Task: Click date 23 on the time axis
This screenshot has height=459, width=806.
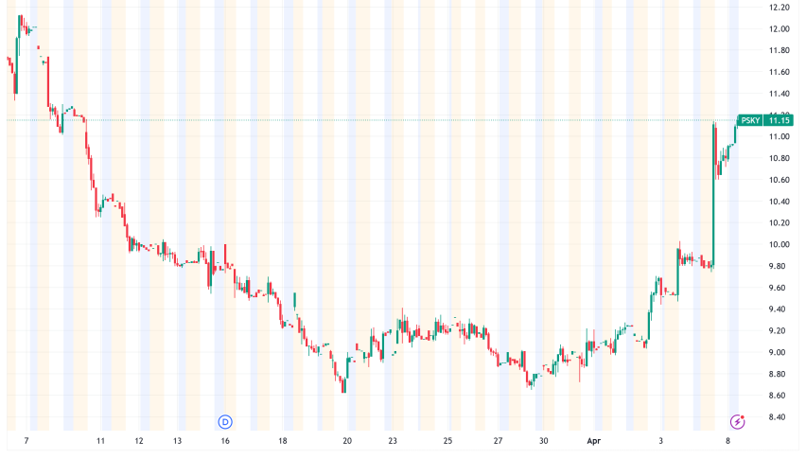Action: point(392,441)
